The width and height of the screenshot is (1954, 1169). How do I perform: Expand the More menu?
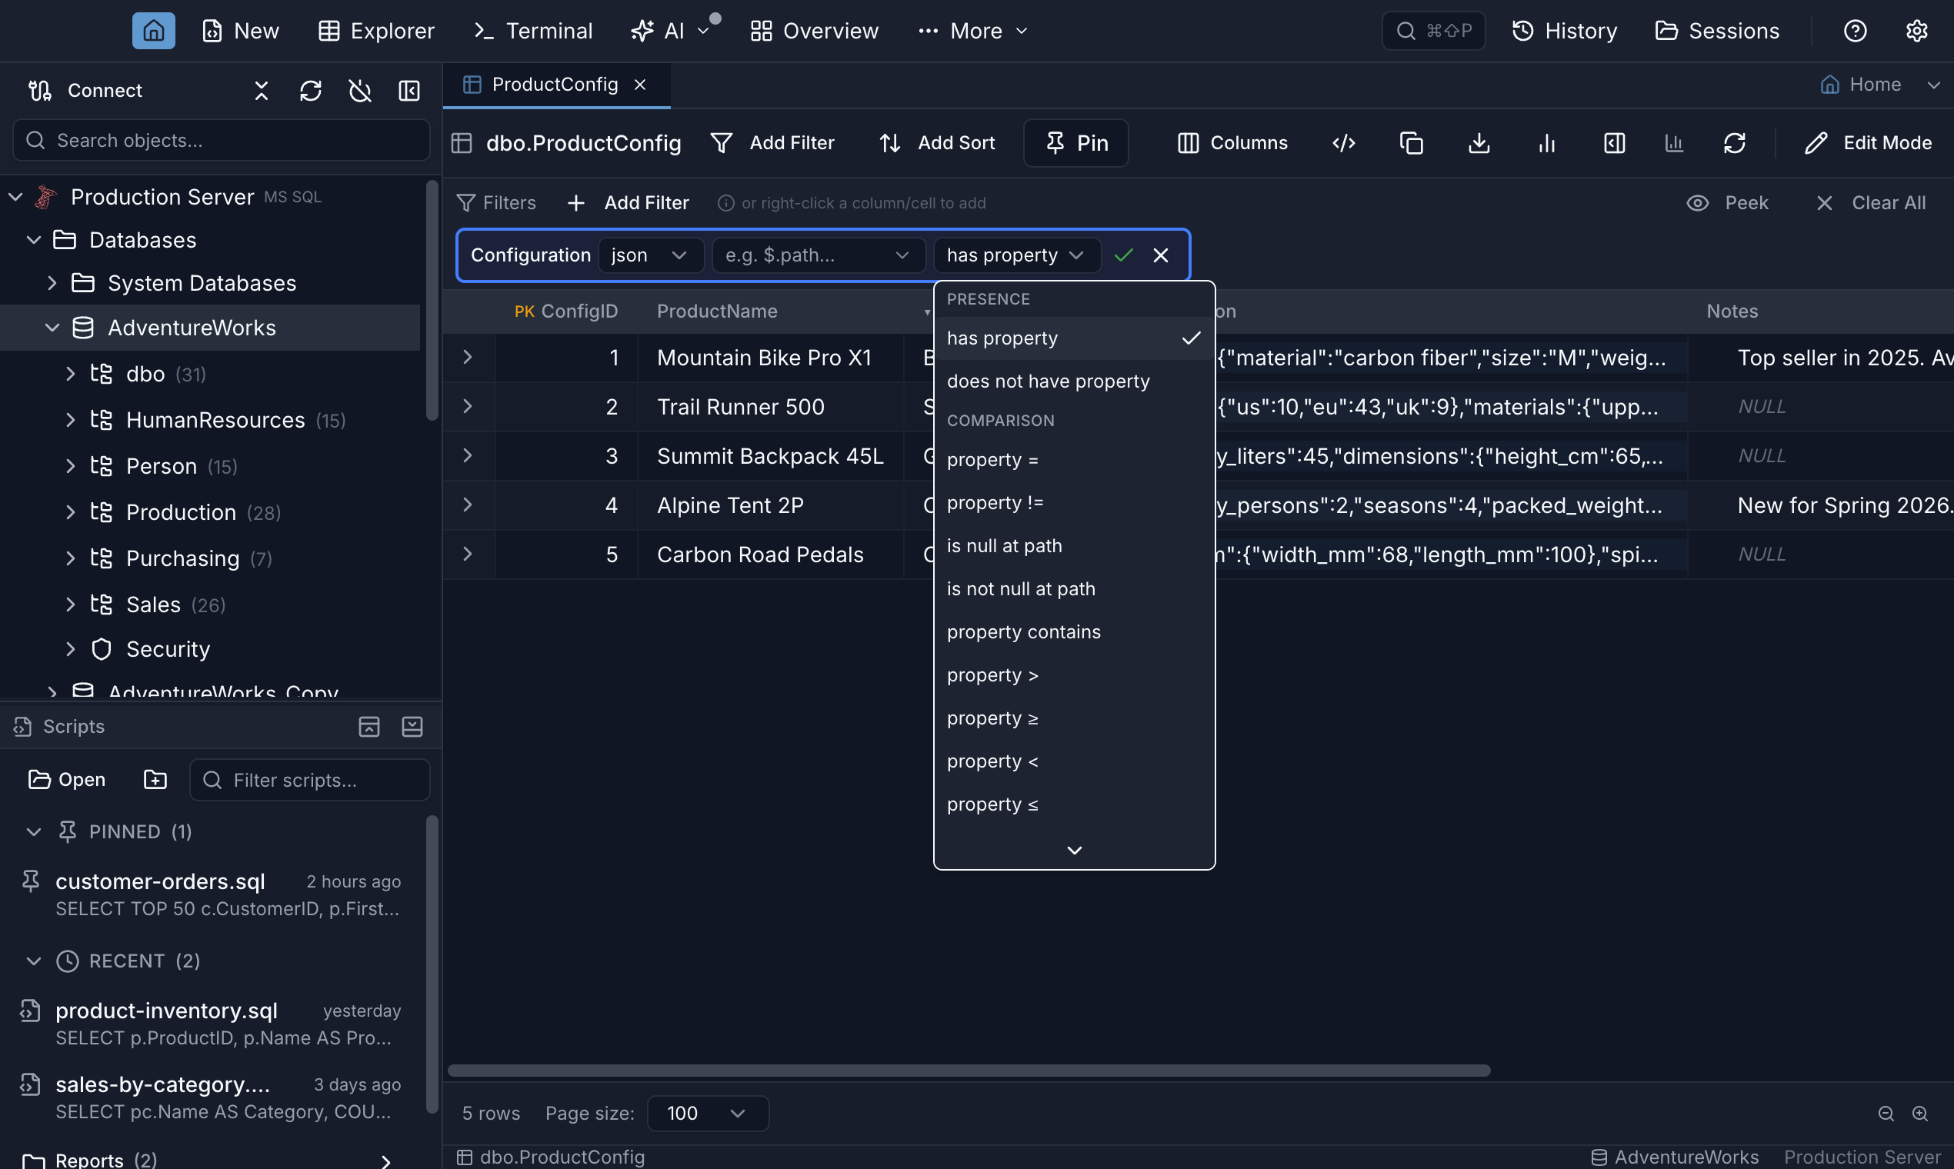click(x=973, y=31)
